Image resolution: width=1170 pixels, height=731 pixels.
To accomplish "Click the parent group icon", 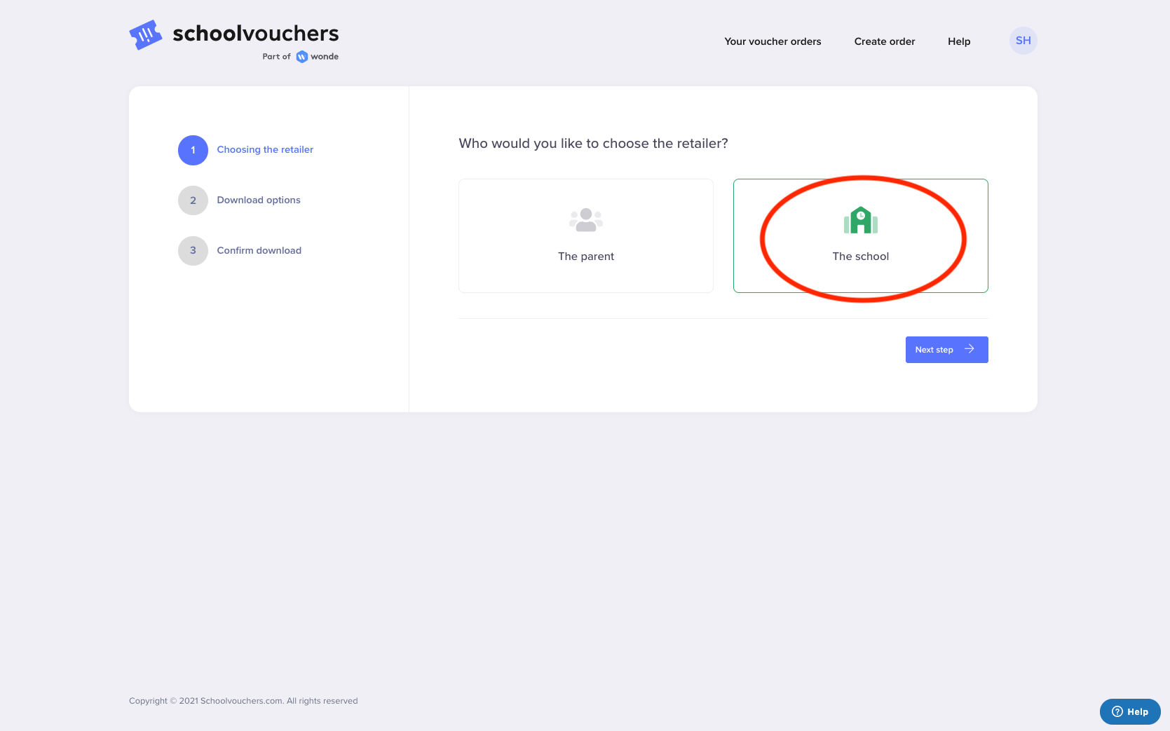I will point(586,220).
